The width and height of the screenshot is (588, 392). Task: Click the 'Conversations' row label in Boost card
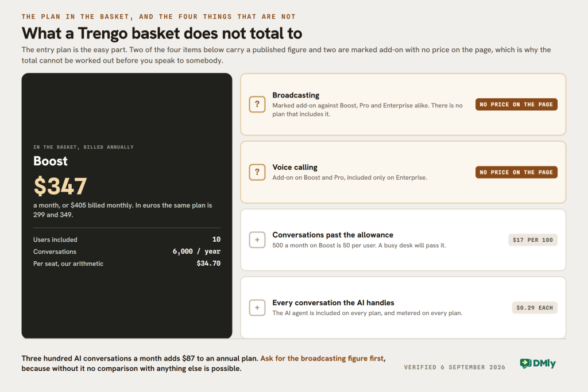55,251
